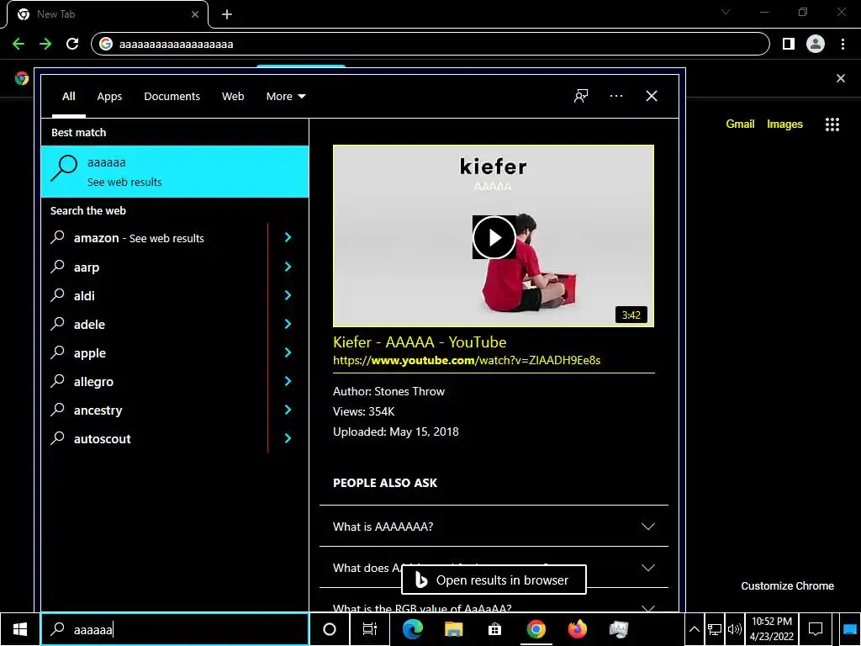Reload the page in Chrome
The width and height of the screenshot is (861, 646).
[72, 44]
